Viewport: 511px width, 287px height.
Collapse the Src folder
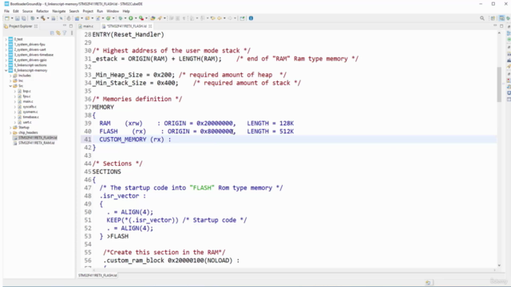[10, 86]
